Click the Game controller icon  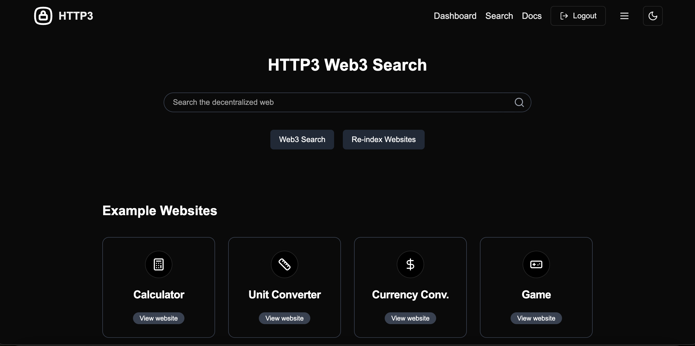(536, 264)
